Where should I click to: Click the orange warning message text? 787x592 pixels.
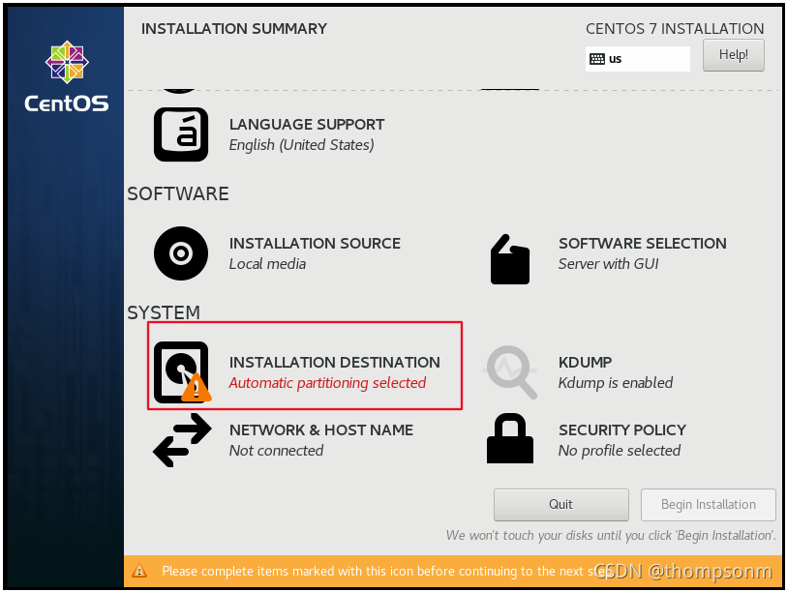[387, 571]
